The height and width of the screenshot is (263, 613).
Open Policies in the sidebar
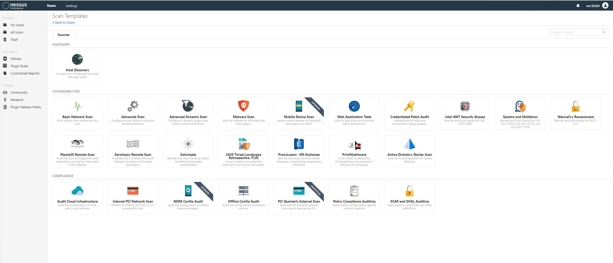(x=16, y=59)
